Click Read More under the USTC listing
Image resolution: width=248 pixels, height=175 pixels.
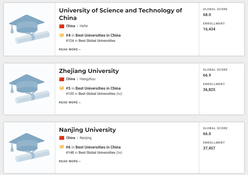coord(70,49)
